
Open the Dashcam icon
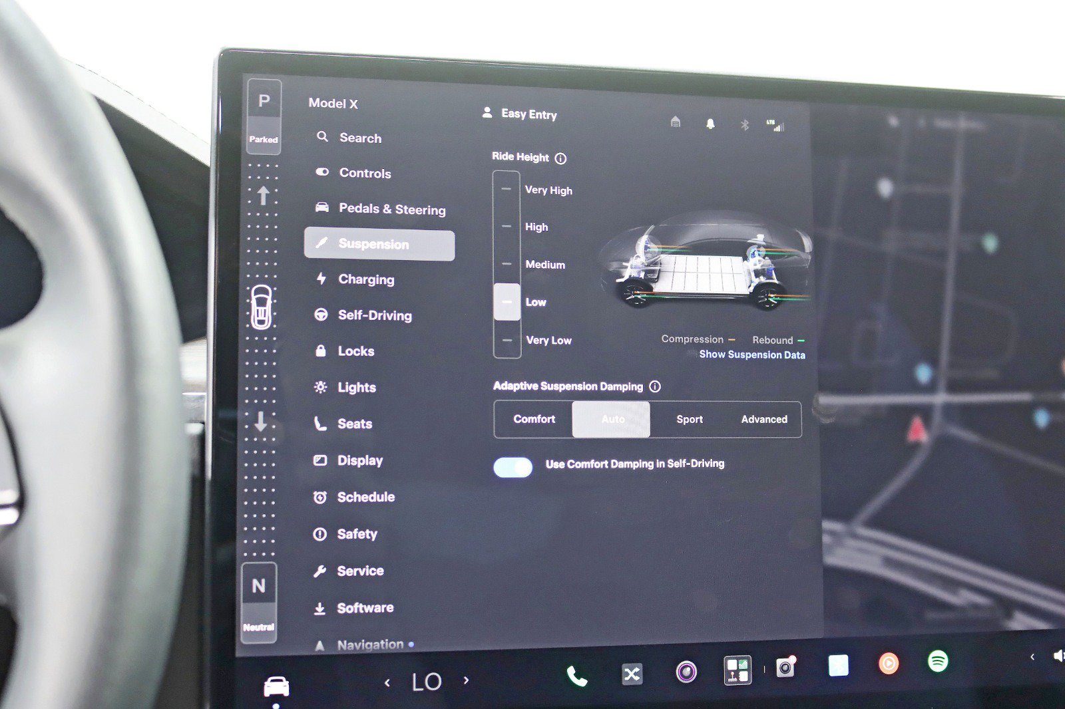click(x=786, y=666)
